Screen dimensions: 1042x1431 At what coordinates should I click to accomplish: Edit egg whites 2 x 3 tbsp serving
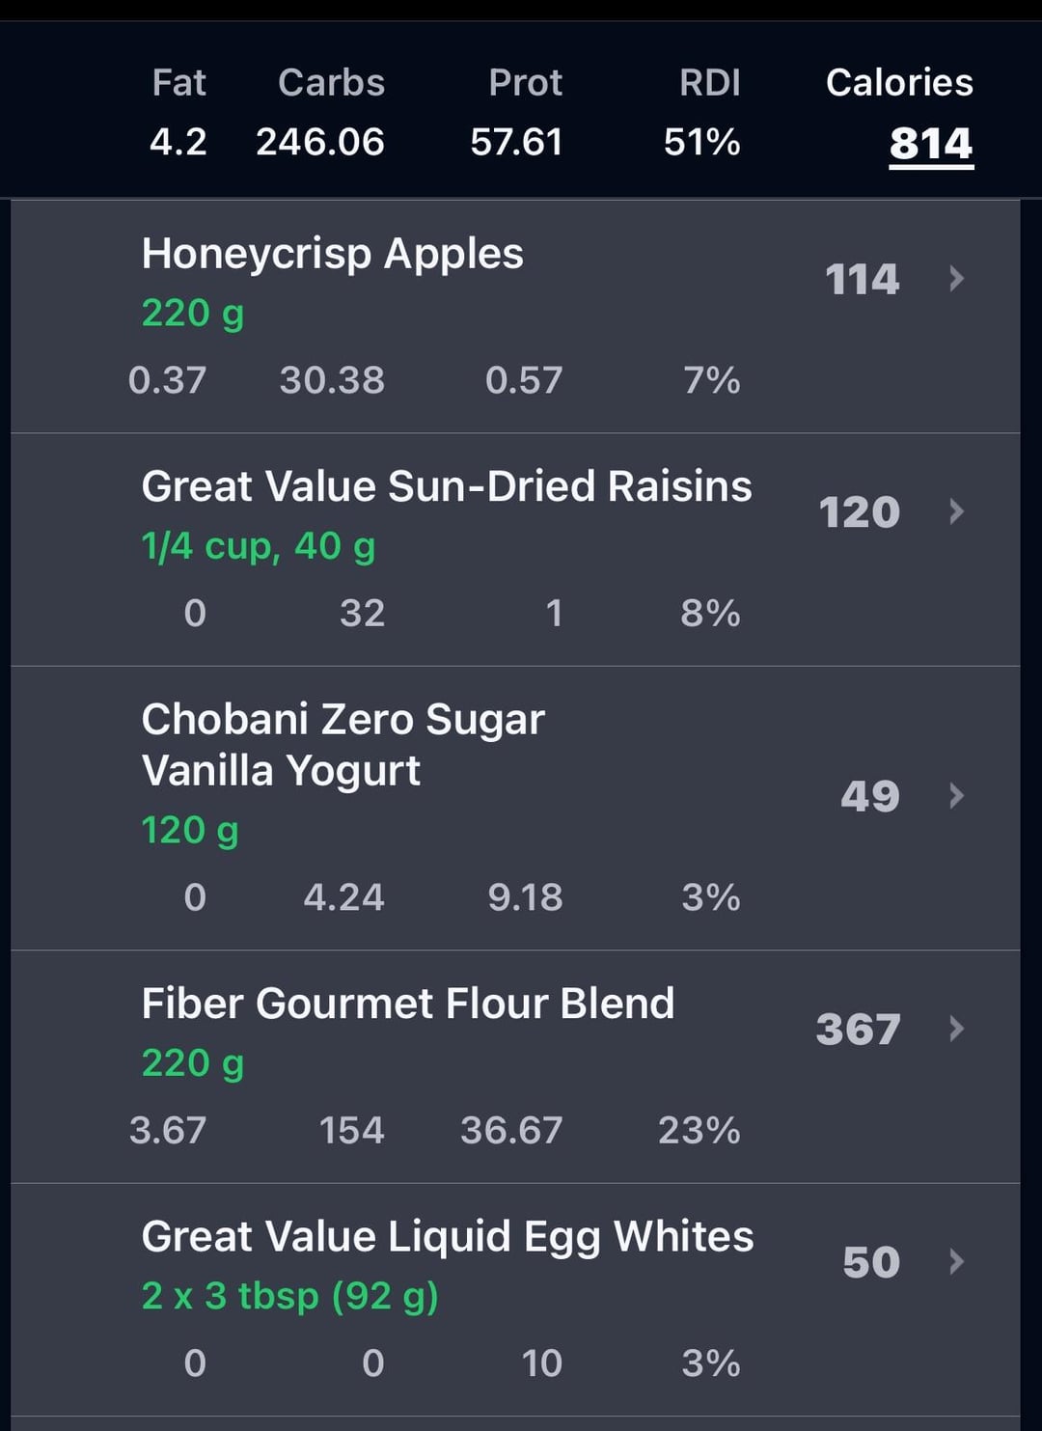[289, 1296]
